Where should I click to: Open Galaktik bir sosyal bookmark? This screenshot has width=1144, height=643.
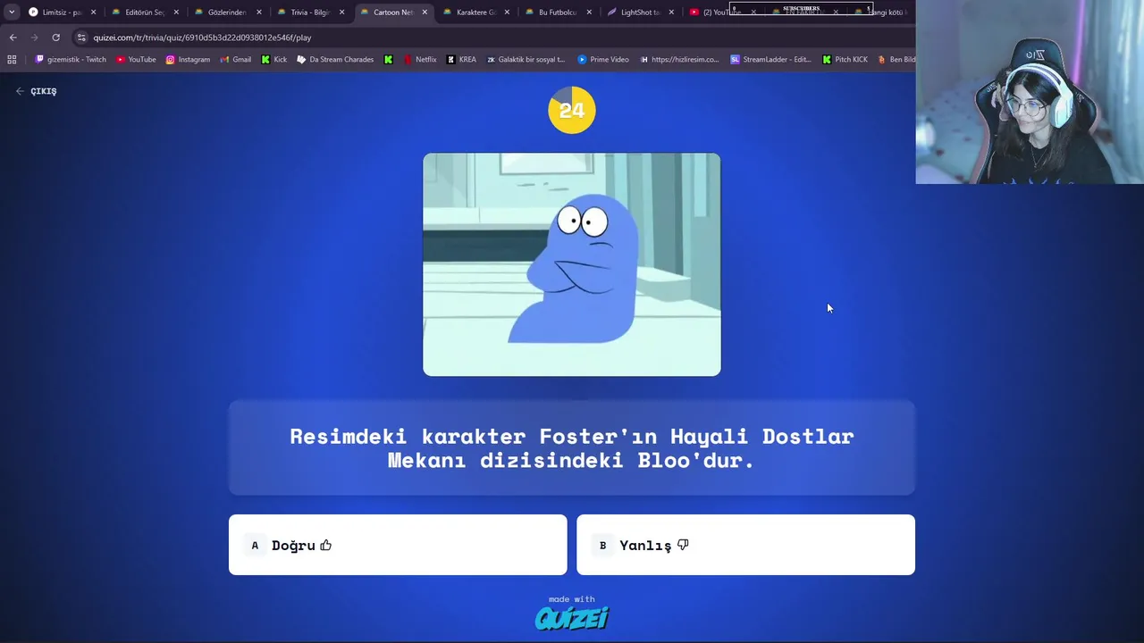click(526, 60)
